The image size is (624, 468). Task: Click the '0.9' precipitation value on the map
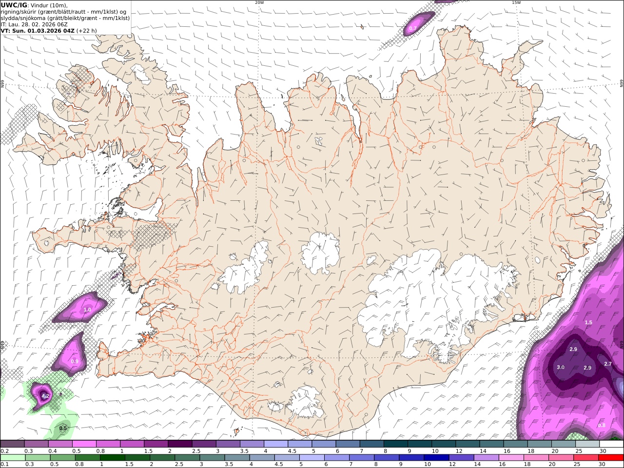click(75, 361)
